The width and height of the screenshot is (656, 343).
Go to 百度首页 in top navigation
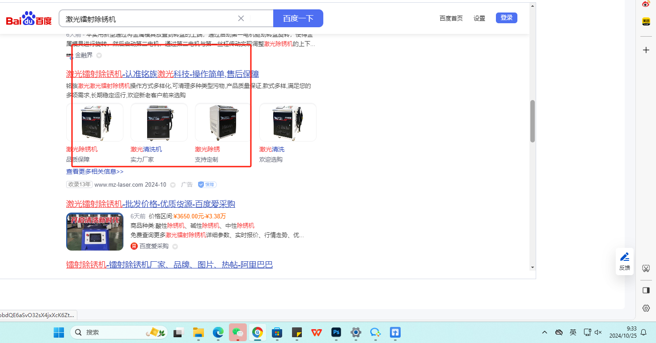(x=451, y=18)
